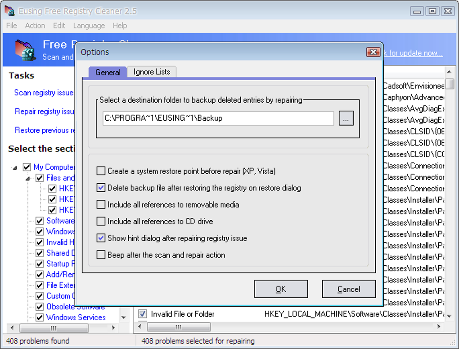Screen dimensions: 459x349
Task: Disable Show hint dialog after repairing
Action: click(101, 238)
